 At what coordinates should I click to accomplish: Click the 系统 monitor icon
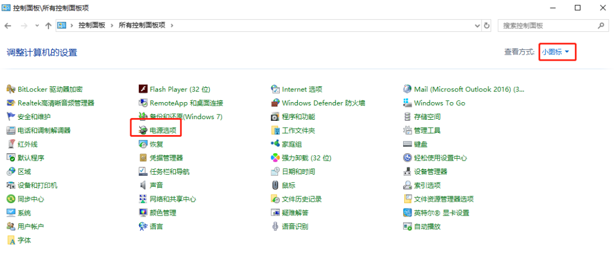coord(11,213)
